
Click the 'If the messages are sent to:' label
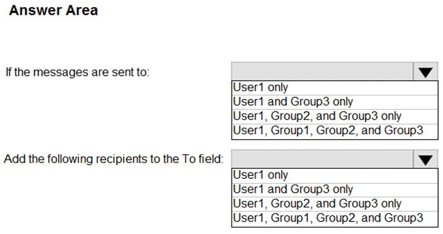(x=78, y=72)
